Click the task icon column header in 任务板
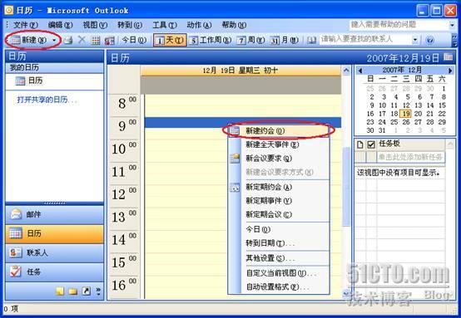The width and height of the screenshot is (461, 318). (x=359, y=144)
